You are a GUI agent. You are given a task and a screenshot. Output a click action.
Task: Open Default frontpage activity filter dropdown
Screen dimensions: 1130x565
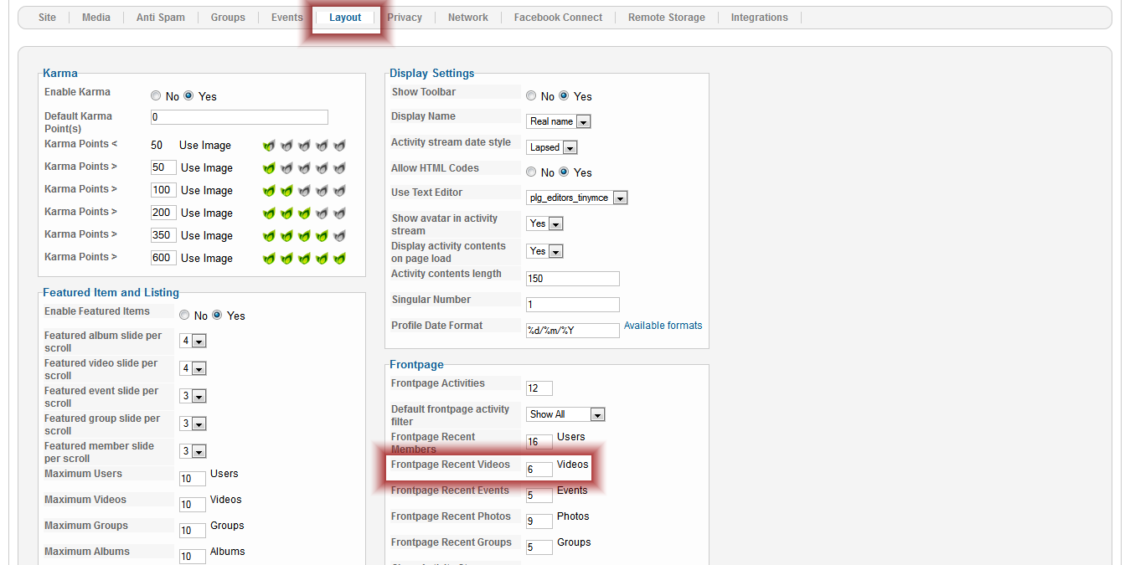coord(566,414)
